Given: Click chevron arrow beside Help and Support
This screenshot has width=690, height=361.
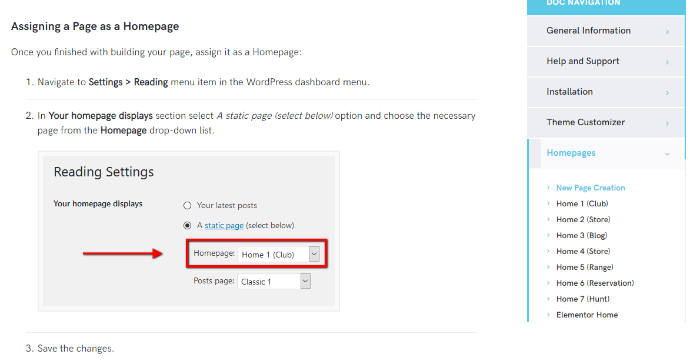Looking at the screenshot, I should (x=667, y=62).
